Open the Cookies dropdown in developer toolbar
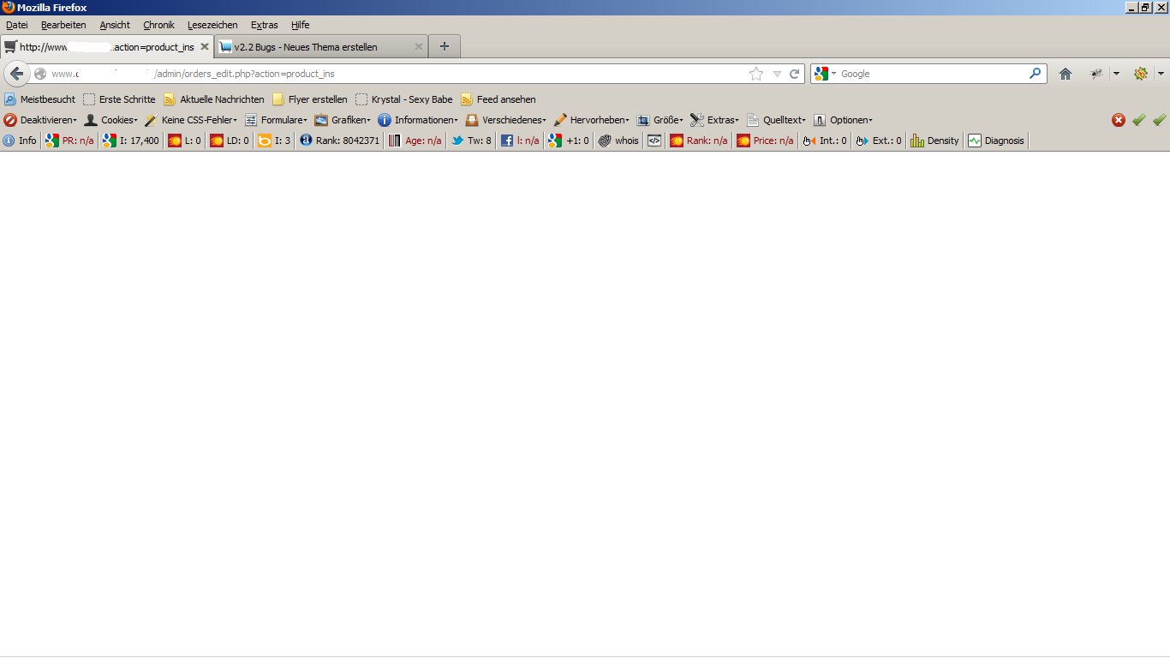Image resolution: width=1170 pixels, height=658 pixels. pyautogui.click(x=111, y=120)
